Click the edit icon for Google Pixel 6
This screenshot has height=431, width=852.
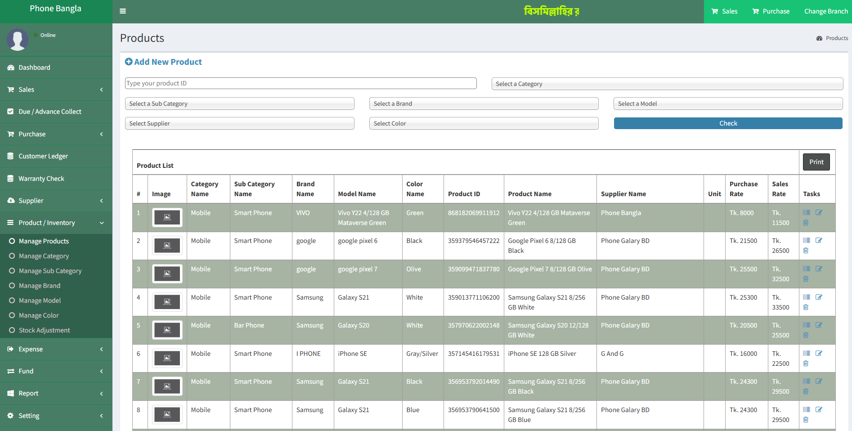819,240
